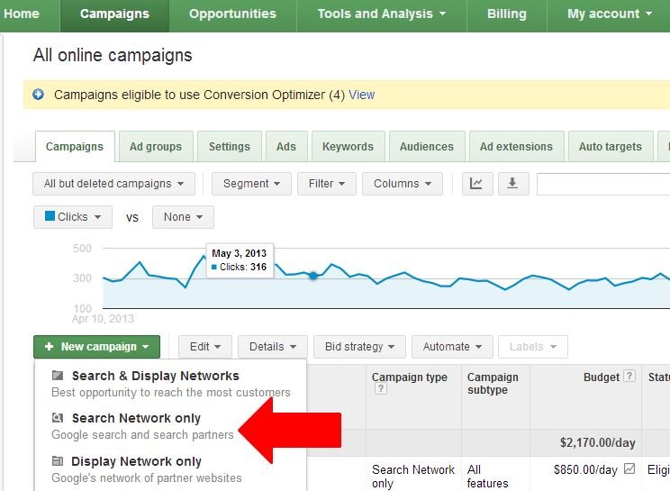The width and height of the screenshot is (670, 491).
Task: Switch to the Keywords tab
Action: tap(349, 147)
